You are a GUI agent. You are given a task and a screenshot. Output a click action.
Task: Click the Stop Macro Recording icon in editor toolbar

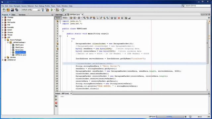122,18
